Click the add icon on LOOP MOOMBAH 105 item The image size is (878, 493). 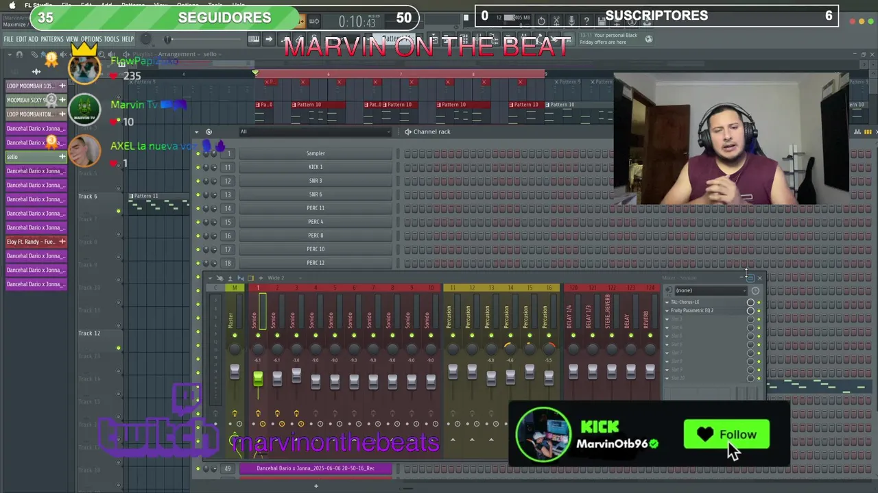[x=62, y=86]
